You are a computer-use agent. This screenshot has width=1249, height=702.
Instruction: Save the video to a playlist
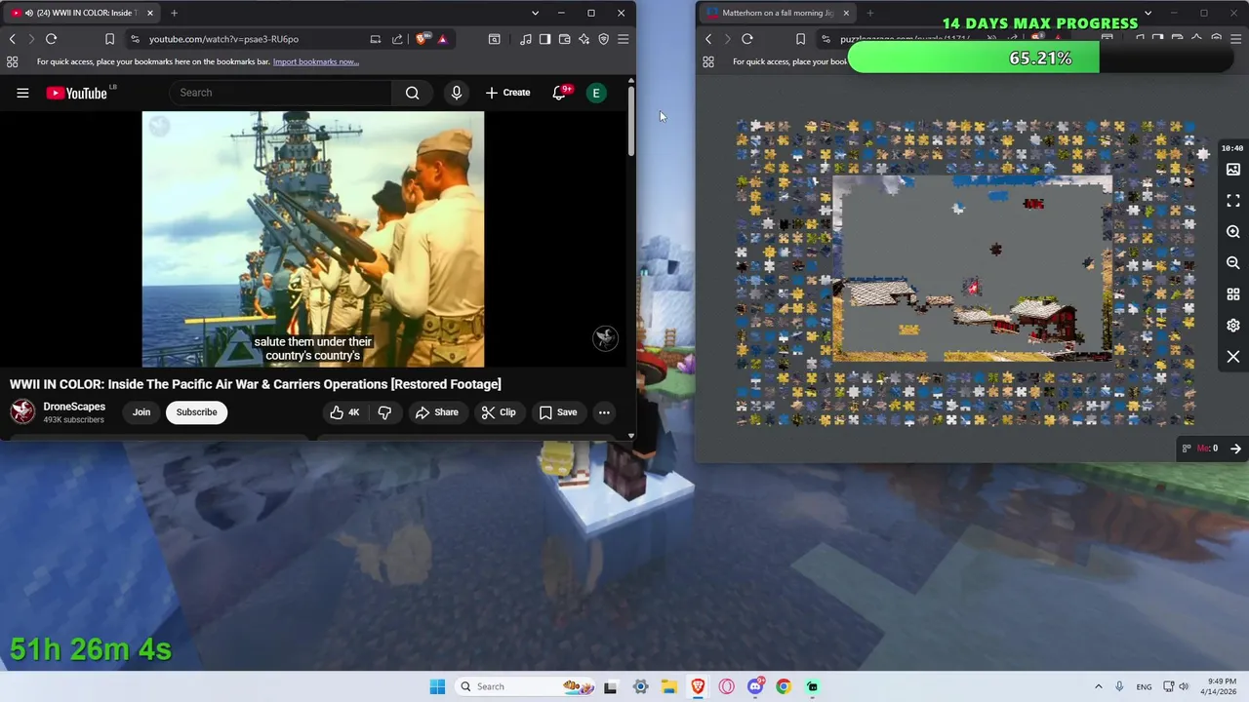[558, 412]
